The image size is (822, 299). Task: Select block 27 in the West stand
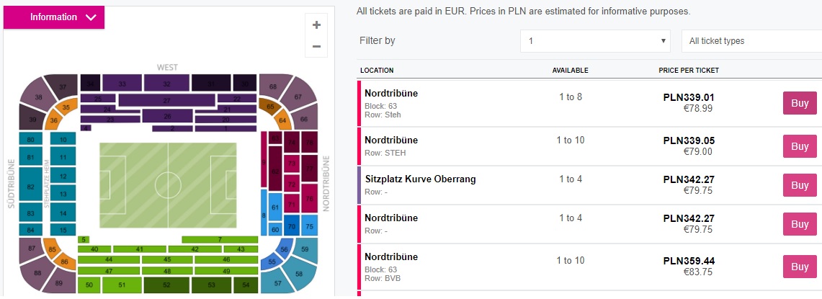(166, 100)
